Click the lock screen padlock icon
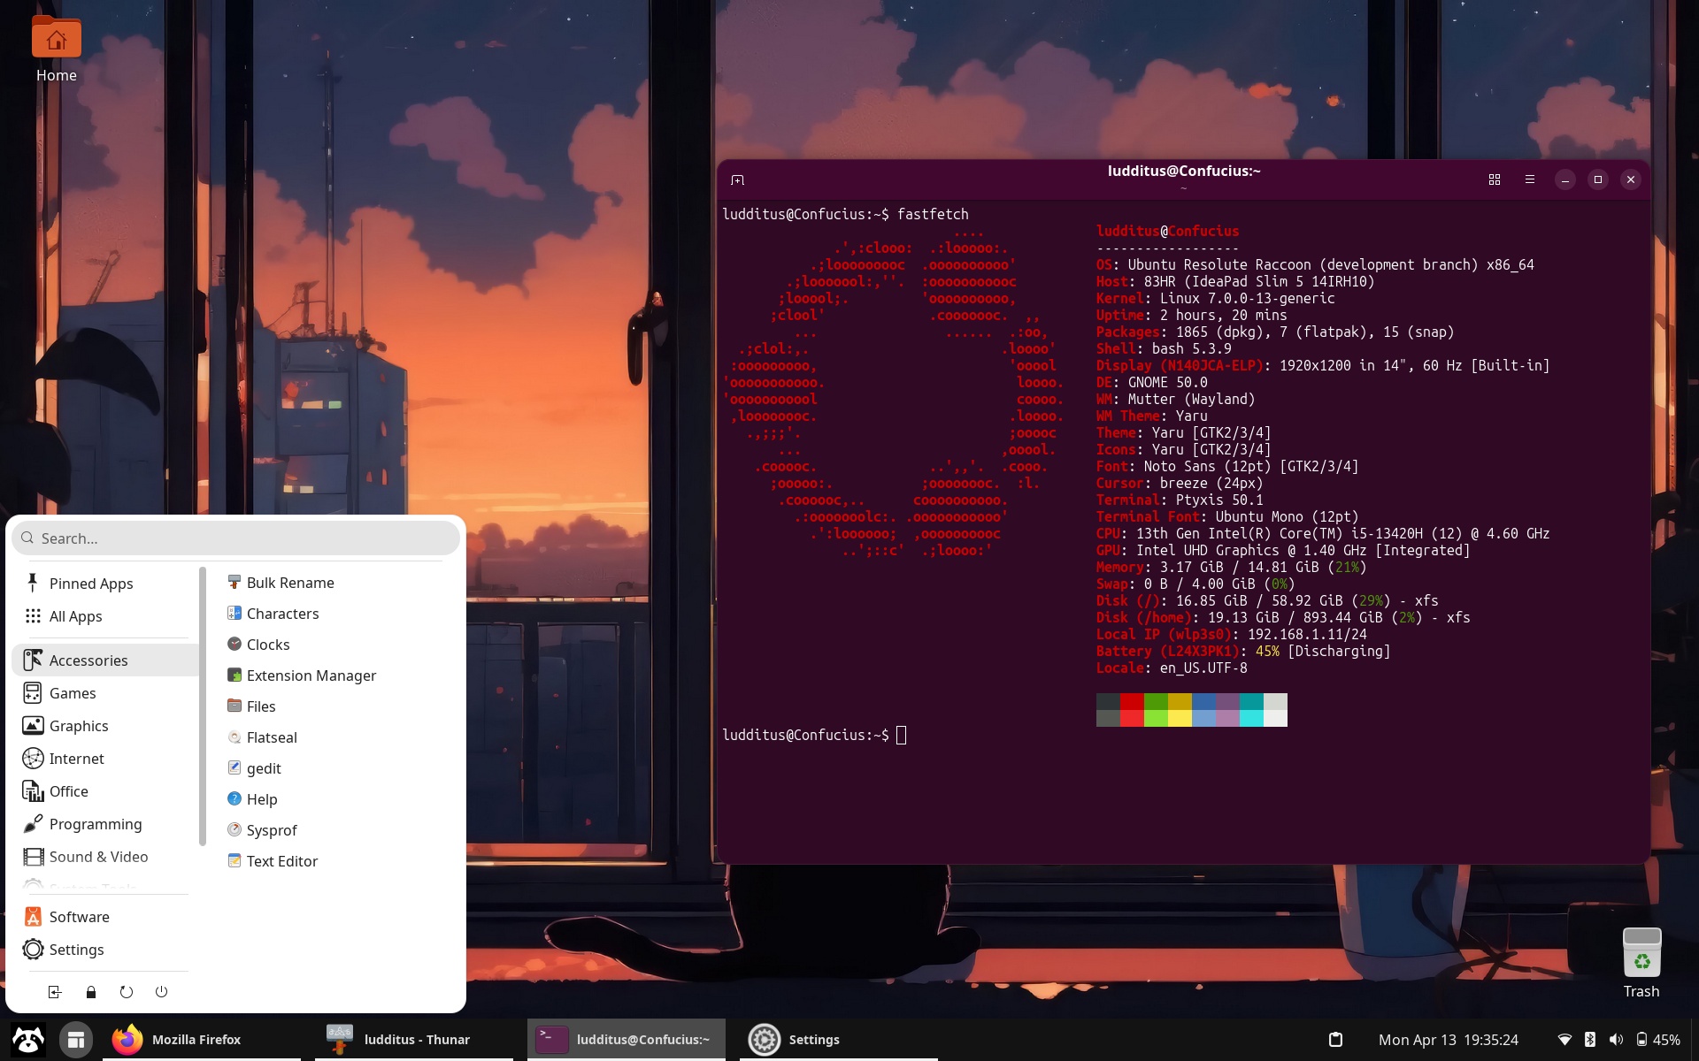1699x1061 pixels. (90, 992)
